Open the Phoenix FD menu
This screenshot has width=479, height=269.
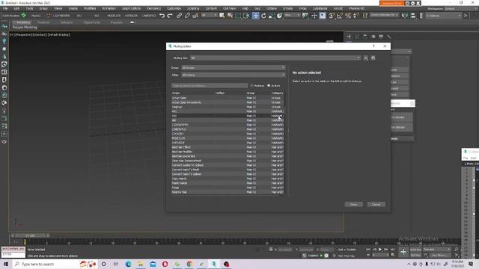point(356,8)
